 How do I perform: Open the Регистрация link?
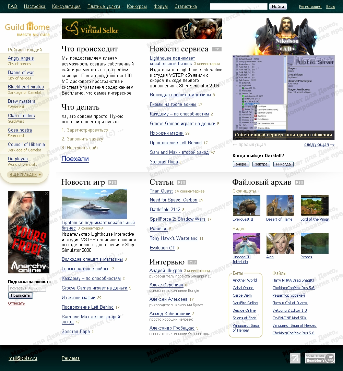tap(310, 7)
